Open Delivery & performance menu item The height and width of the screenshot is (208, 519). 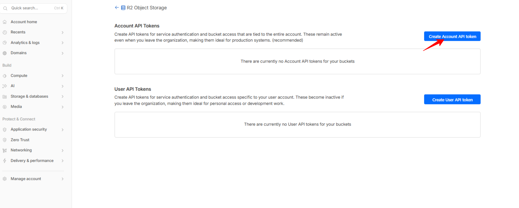[32, 161]
